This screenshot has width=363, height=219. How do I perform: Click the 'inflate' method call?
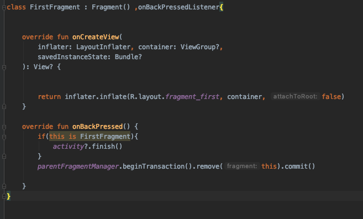pos(113,96)
